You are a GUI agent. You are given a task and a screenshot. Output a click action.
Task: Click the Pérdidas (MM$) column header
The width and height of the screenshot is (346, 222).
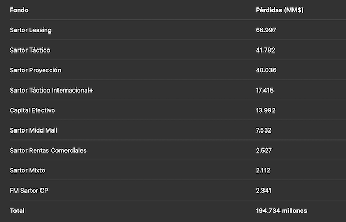pos(280,10)
